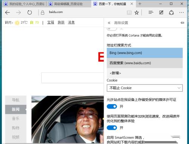Click the 高级设置 pane title
This screenshot has height=144, width=189.
(121, 23)
